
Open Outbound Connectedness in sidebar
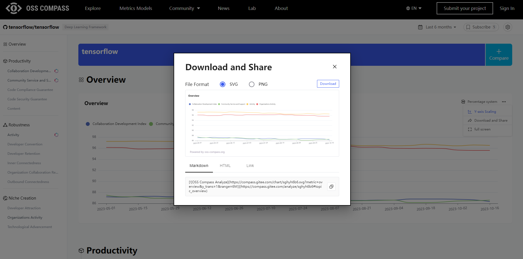click(x=28, y=182)
